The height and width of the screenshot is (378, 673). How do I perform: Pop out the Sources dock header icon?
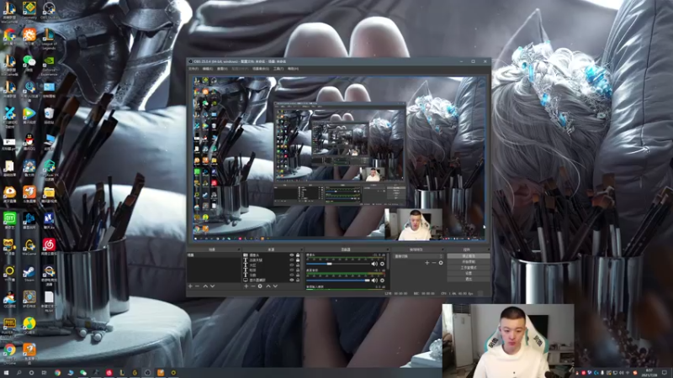click(x=302, y=249)
